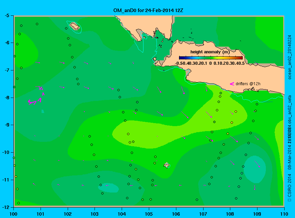Click the 0 tick label under the colorbar

click(x=210, y=63)
